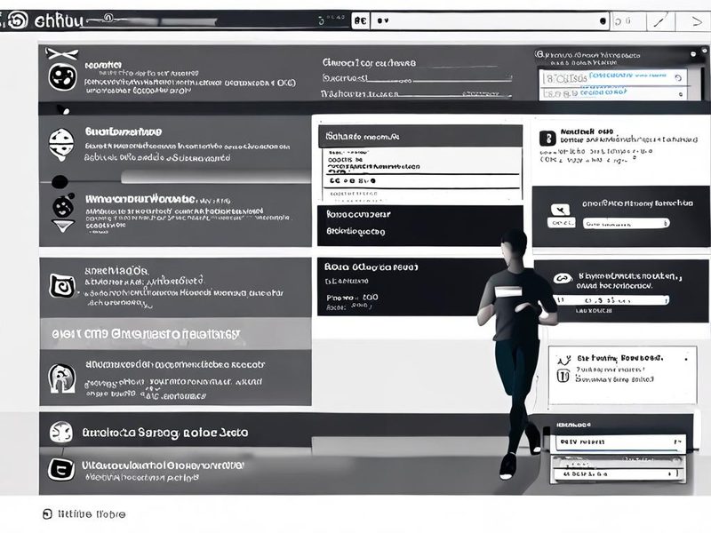Click the rounded square icon in last row
Image resolution: width=711 pixels, height=533 pixels.
click(x=61, y=469)
